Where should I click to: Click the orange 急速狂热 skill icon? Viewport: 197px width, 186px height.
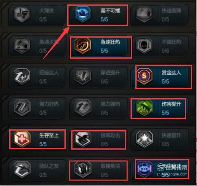[83, 46]
